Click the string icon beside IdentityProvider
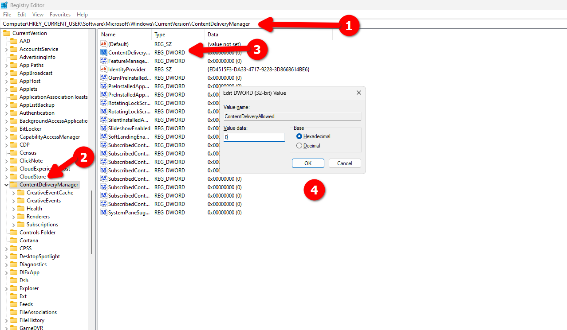 (x=103, y=69)
